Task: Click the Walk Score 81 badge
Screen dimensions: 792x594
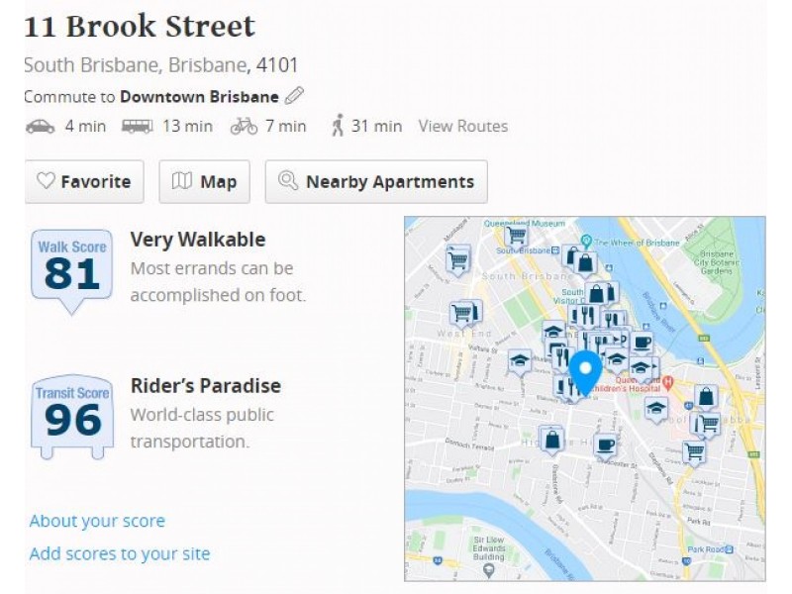Action: coord(70,267)
